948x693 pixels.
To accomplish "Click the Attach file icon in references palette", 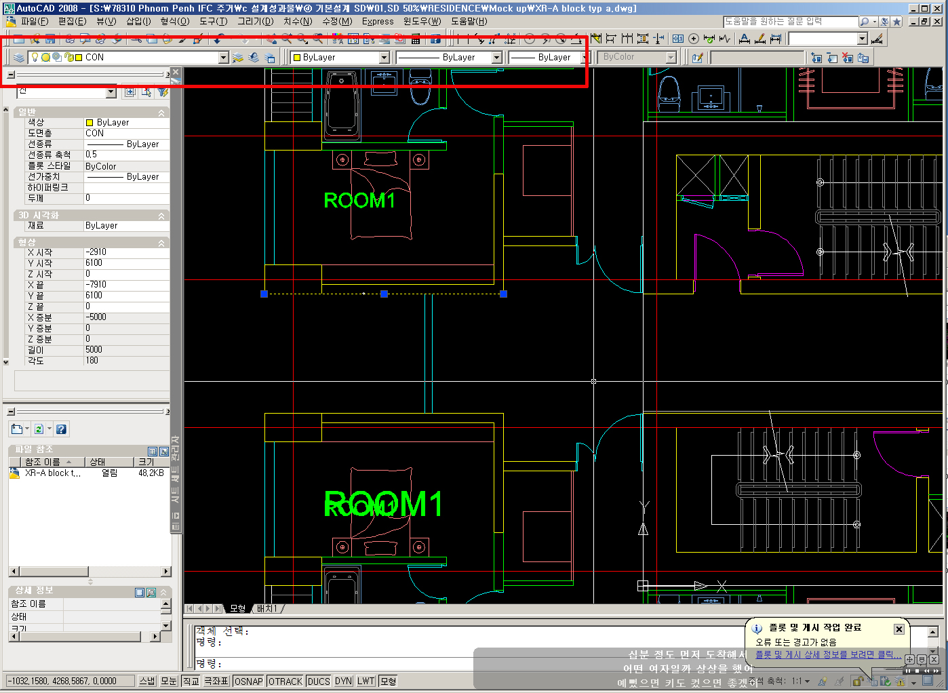I will (17, 429).
